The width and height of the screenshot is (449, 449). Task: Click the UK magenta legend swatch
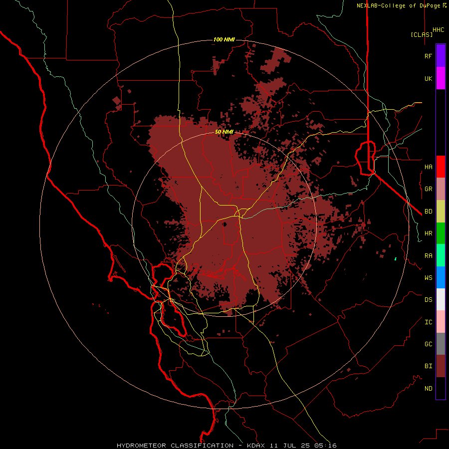click(441, 78)
